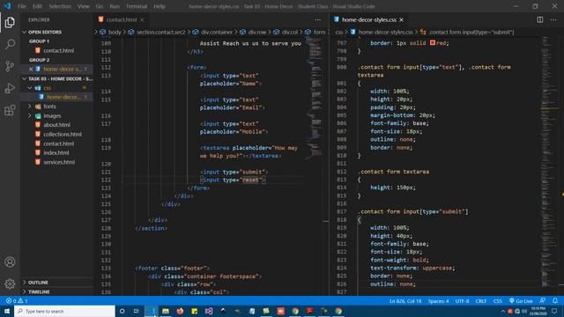Open Visual Studio purple taskbar icon
564x317 pixels.
[209, 311]
